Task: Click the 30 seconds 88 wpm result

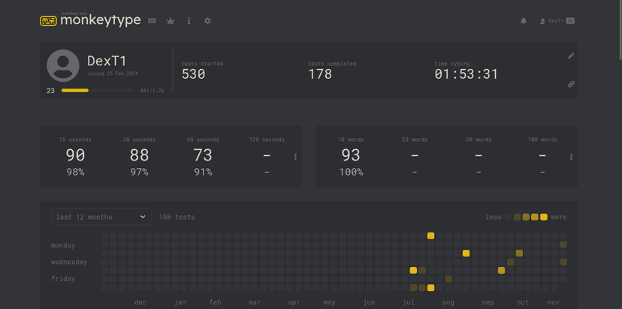Action: pyautogui.click(x=139, y=156)
